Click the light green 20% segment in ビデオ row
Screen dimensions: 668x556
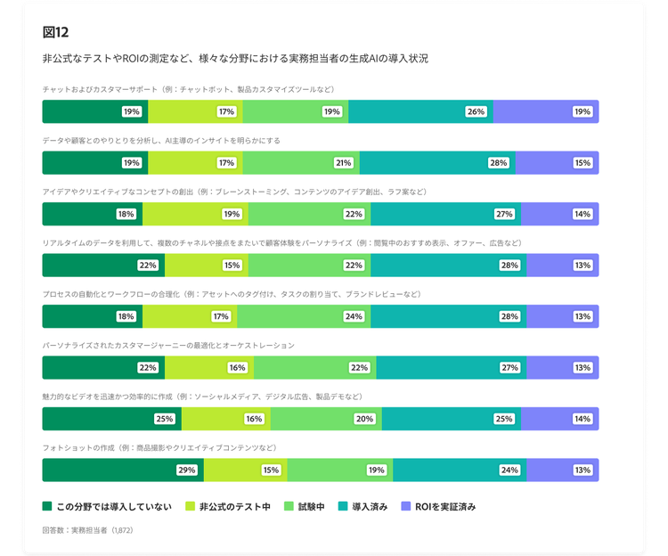pyautogui.click(x=326, y=419)
